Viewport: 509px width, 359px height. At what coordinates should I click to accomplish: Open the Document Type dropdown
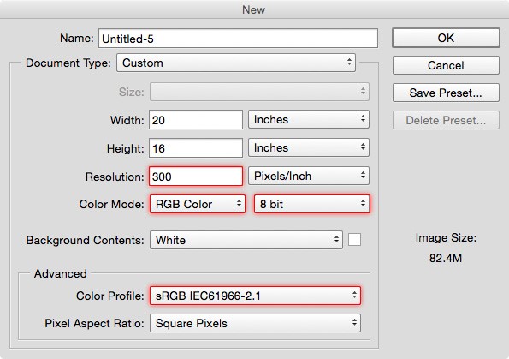tap(236, 63)
